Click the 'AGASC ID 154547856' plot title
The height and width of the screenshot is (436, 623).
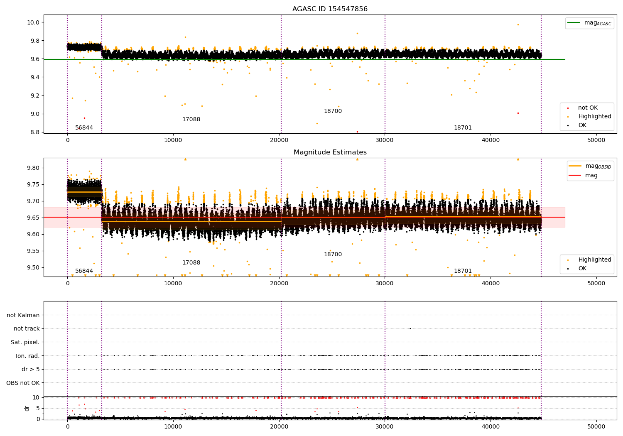click(x=330, y=9)
